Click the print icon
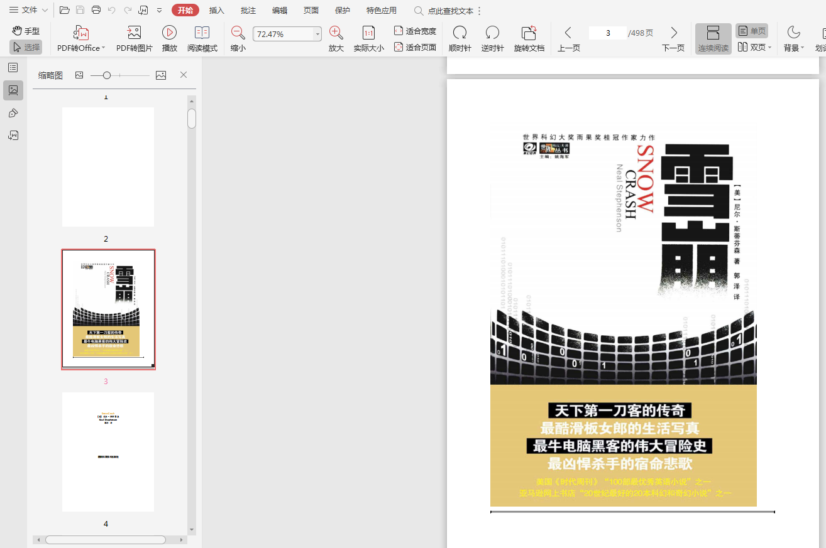Viewport: 826px width, 548px height. [x=96, y=10]
